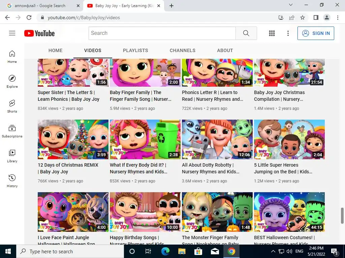Close the Google Search tab

(78, 6)
